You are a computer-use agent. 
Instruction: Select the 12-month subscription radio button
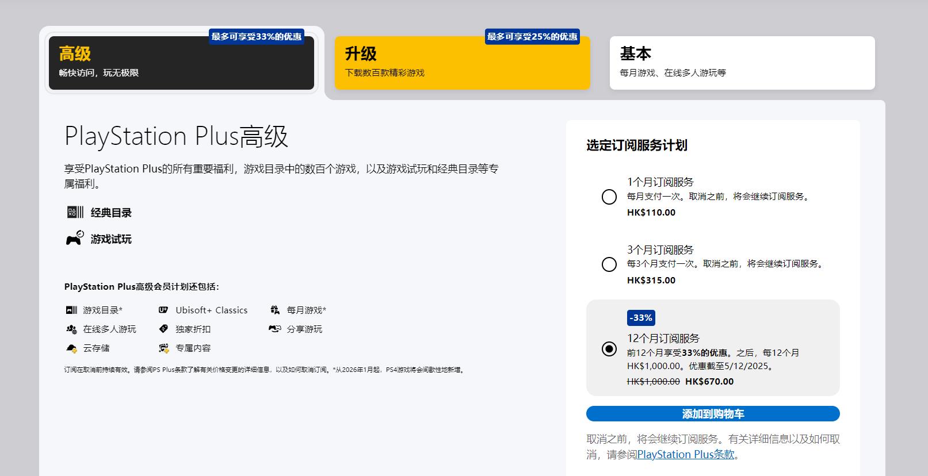(609, 349)
